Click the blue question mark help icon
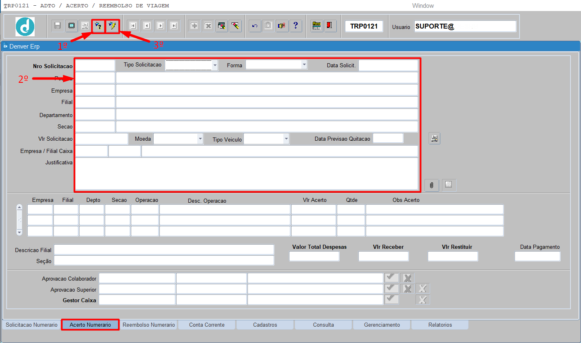The height and width of the screenshot is (343, 581). (x=296, y=26)
